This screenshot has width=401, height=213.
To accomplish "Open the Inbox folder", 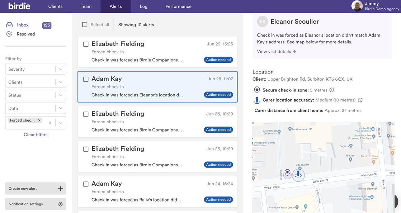I will tap(23, 25).
